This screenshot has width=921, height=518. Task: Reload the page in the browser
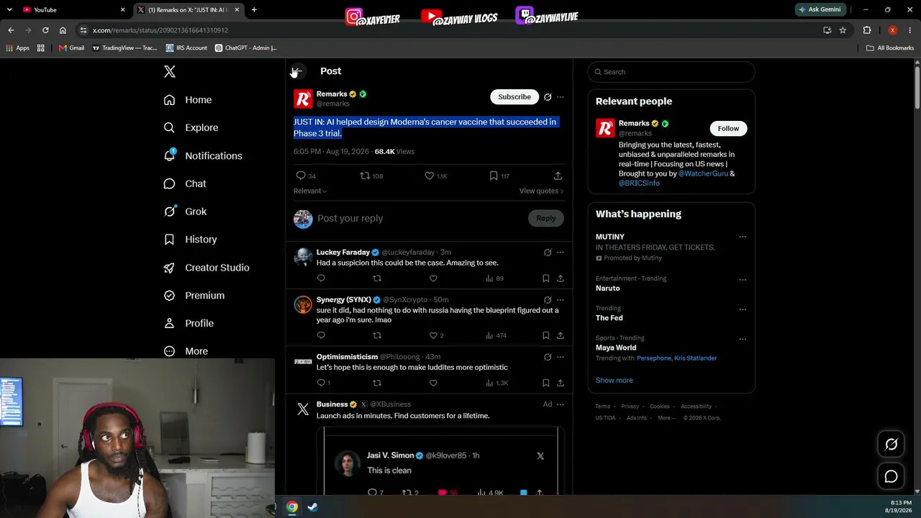tap(45, 30)
